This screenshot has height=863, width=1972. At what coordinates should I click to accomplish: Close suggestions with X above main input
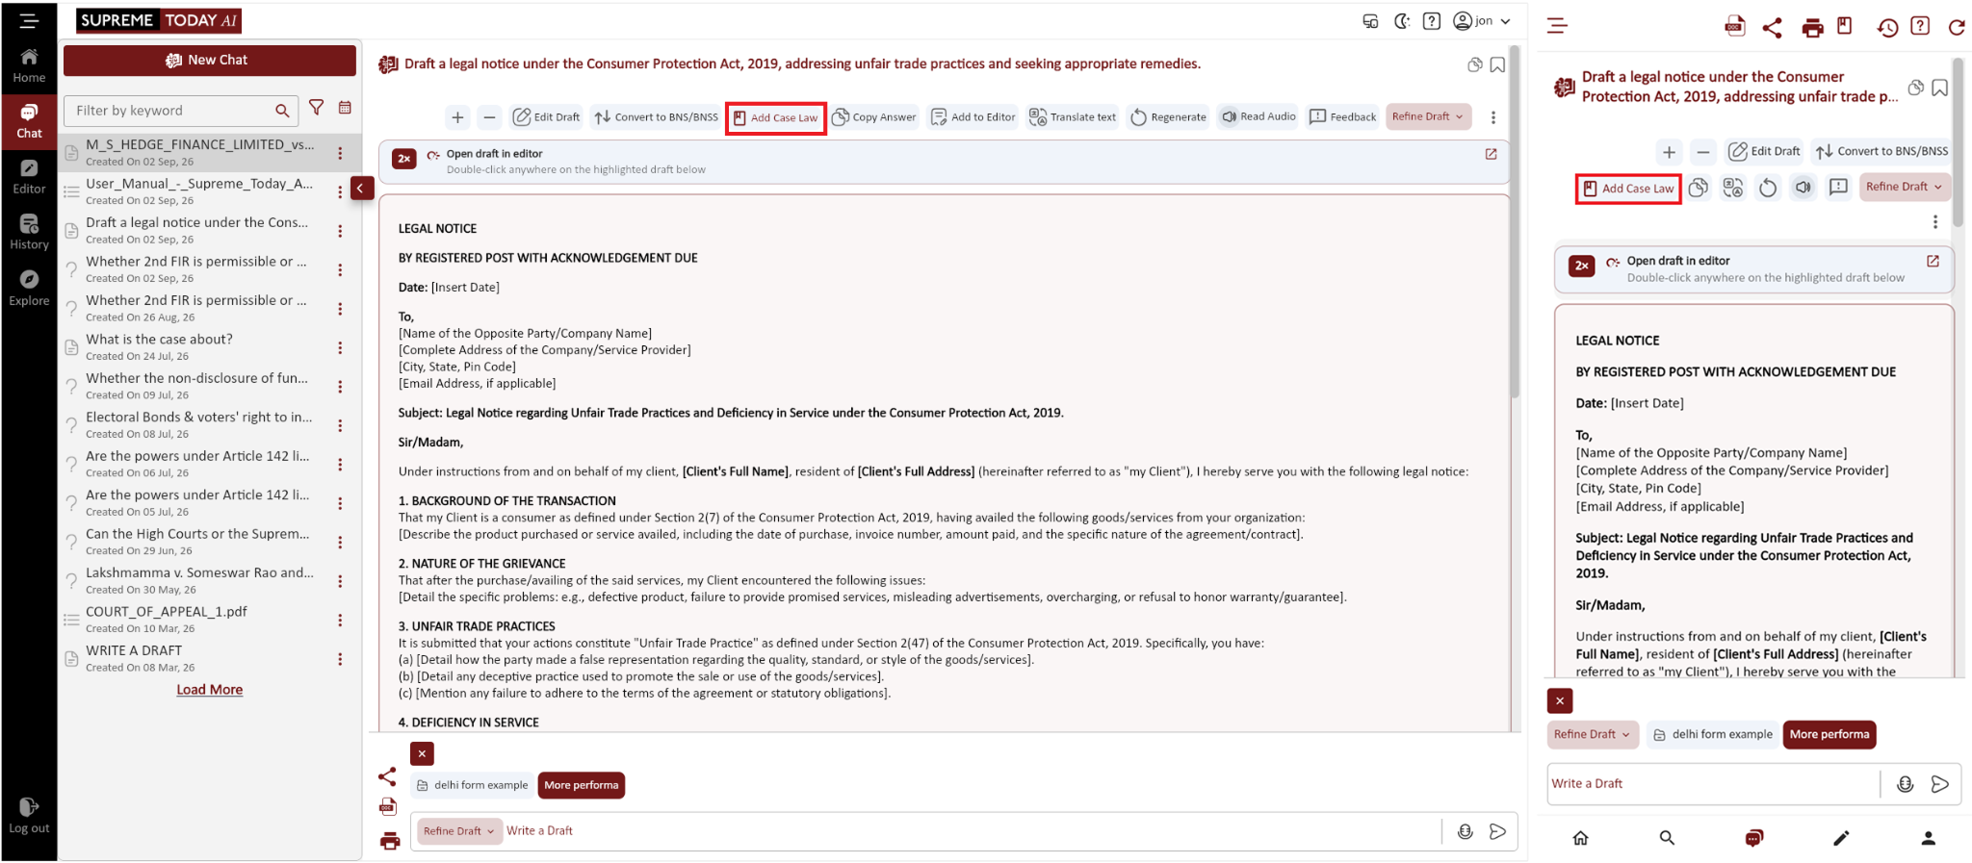pos(422,753)
